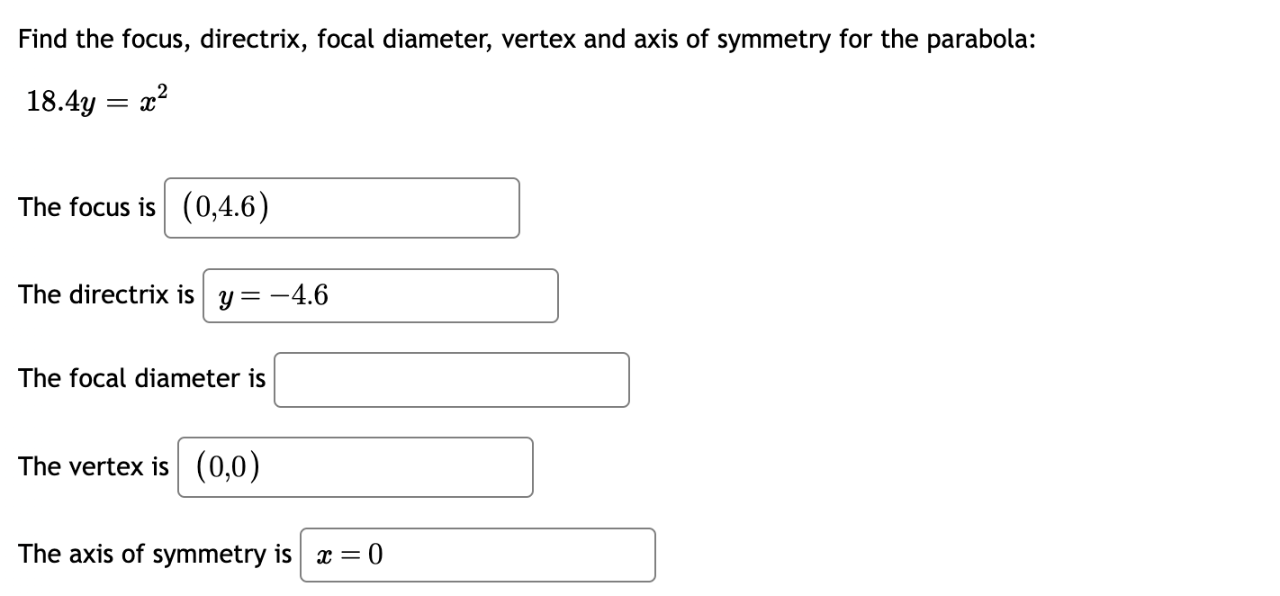Click the y = -4.6 directrix answer text
This screenshot has height=596, width=1280.
[x=270, y=294]
